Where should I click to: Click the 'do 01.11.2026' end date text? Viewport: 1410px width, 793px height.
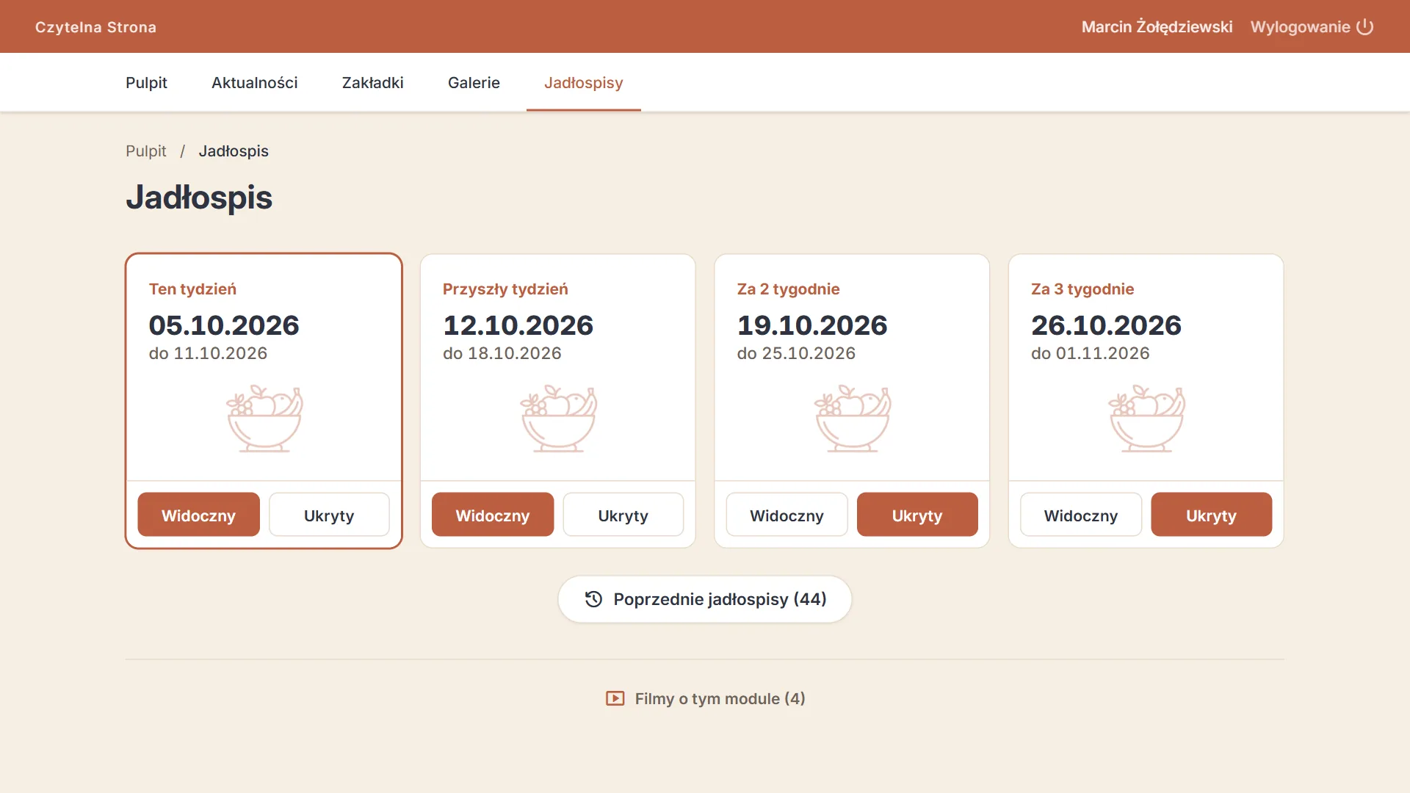coord(1090,353)
